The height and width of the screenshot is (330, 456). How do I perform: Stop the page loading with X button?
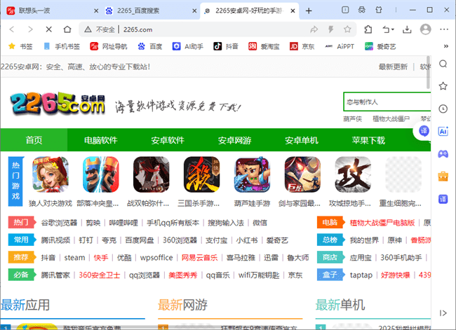pos(48,29)
